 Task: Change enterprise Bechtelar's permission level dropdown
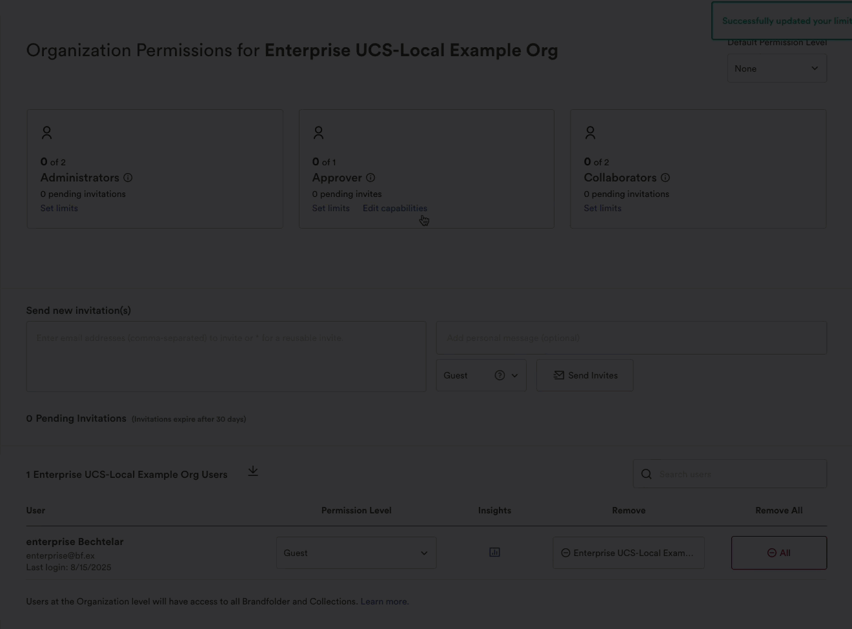coord(356,553)
